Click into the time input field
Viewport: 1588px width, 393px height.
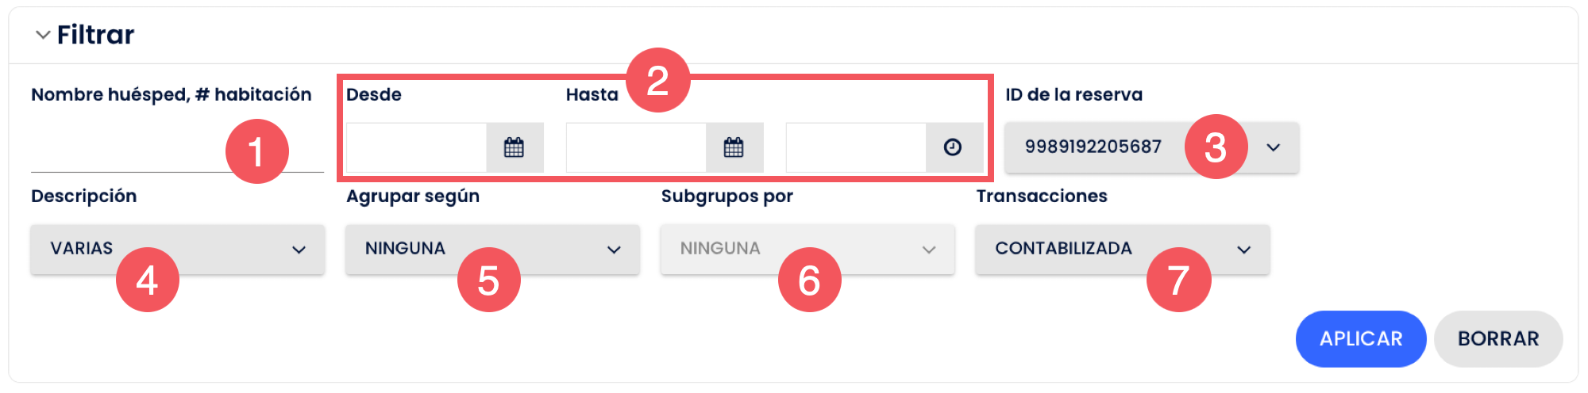click(856, 147)
